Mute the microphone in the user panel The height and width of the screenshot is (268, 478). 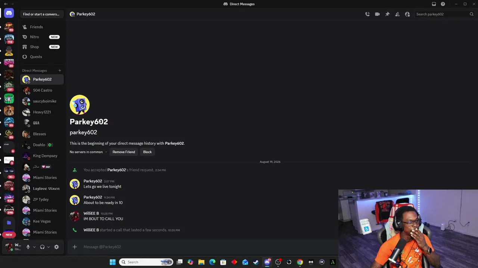28,247
